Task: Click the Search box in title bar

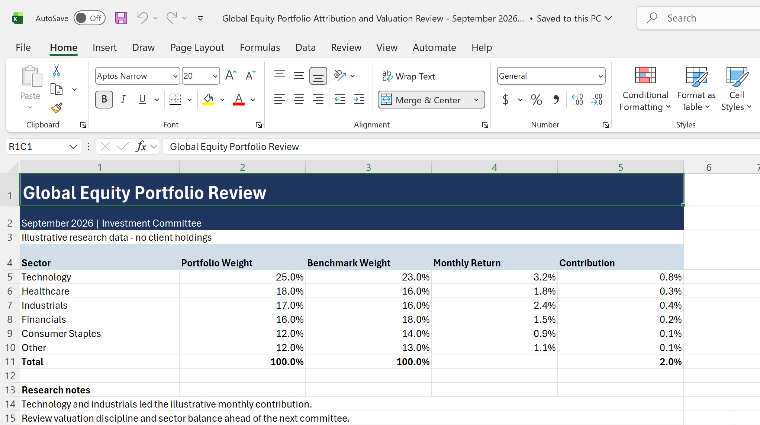Action: click(x=699, y=18)
